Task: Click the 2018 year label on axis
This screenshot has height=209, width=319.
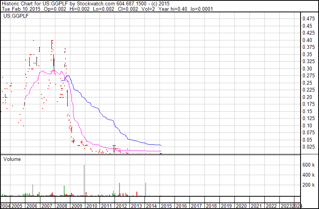Action: click(211, 206)
